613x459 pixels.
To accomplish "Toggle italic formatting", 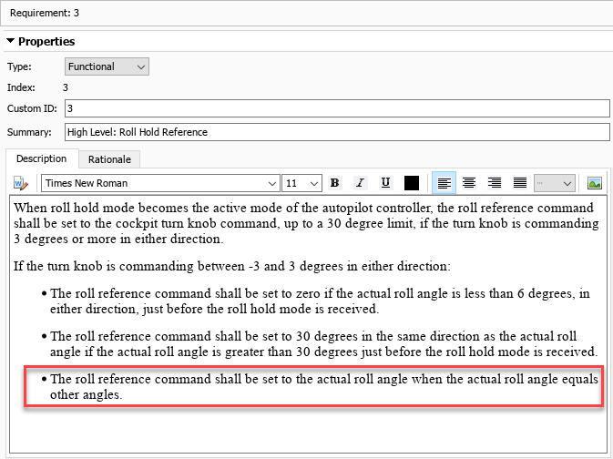I will (x=360, y=183).
